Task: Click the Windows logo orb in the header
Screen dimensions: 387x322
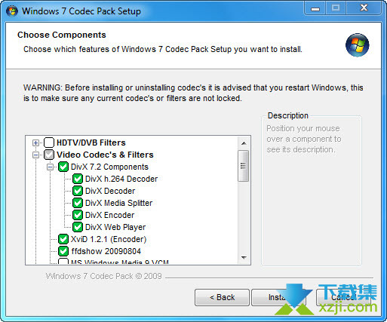Action: pos(357,45)
